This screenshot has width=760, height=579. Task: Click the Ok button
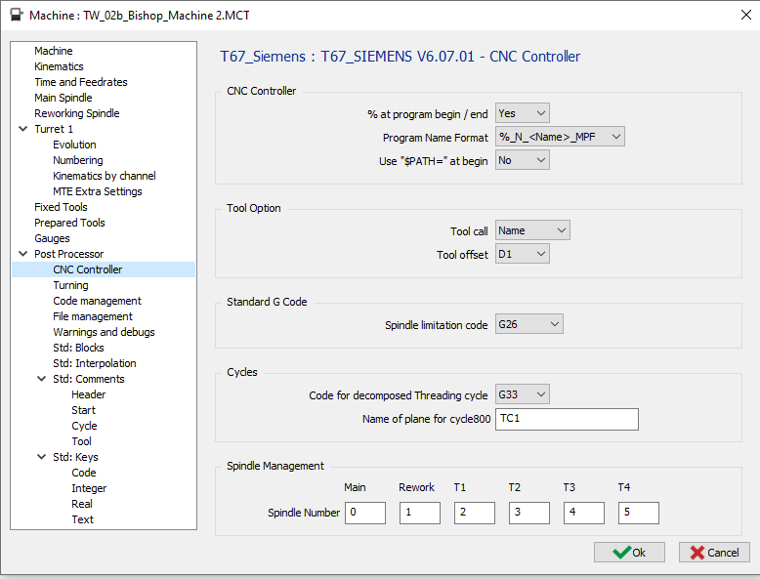pos(629,552)
